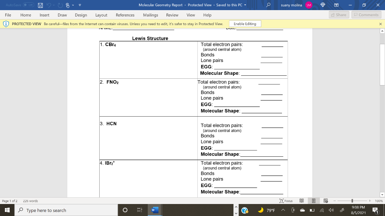Click the Save icon in title bar

click(40, 5)
